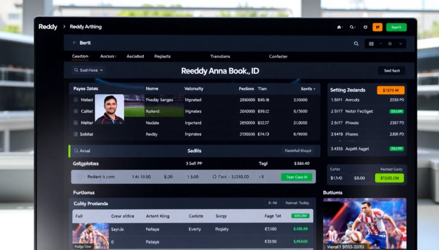
Task: Click the Reacted Moux button
Action: point(298,151)
